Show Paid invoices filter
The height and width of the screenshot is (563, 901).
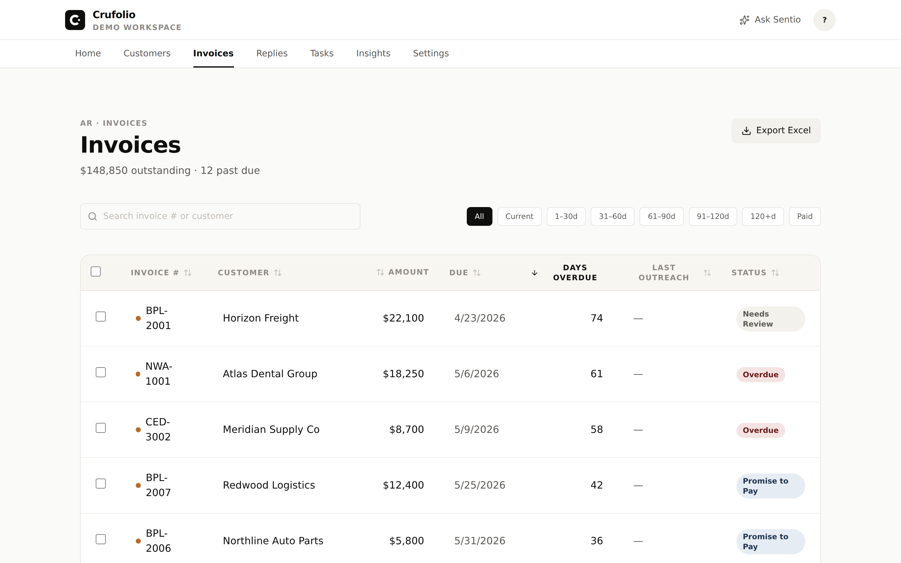pyautogui.click(x=805, y=216)
